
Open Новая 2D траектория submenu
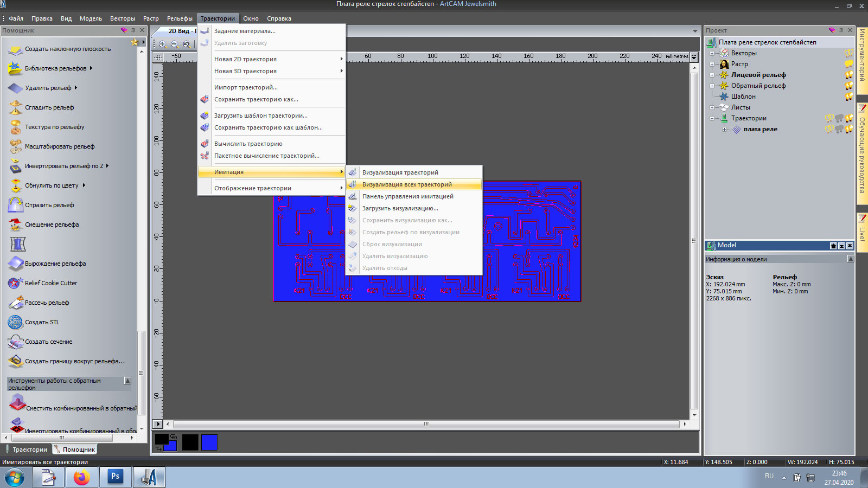coord(272,59)
